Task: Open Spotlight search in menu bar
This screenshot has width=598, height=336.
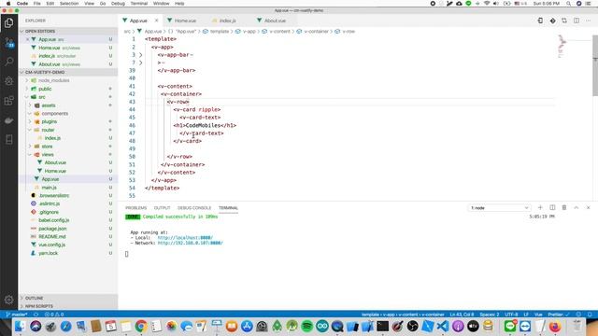Action: tap(568, 4)
